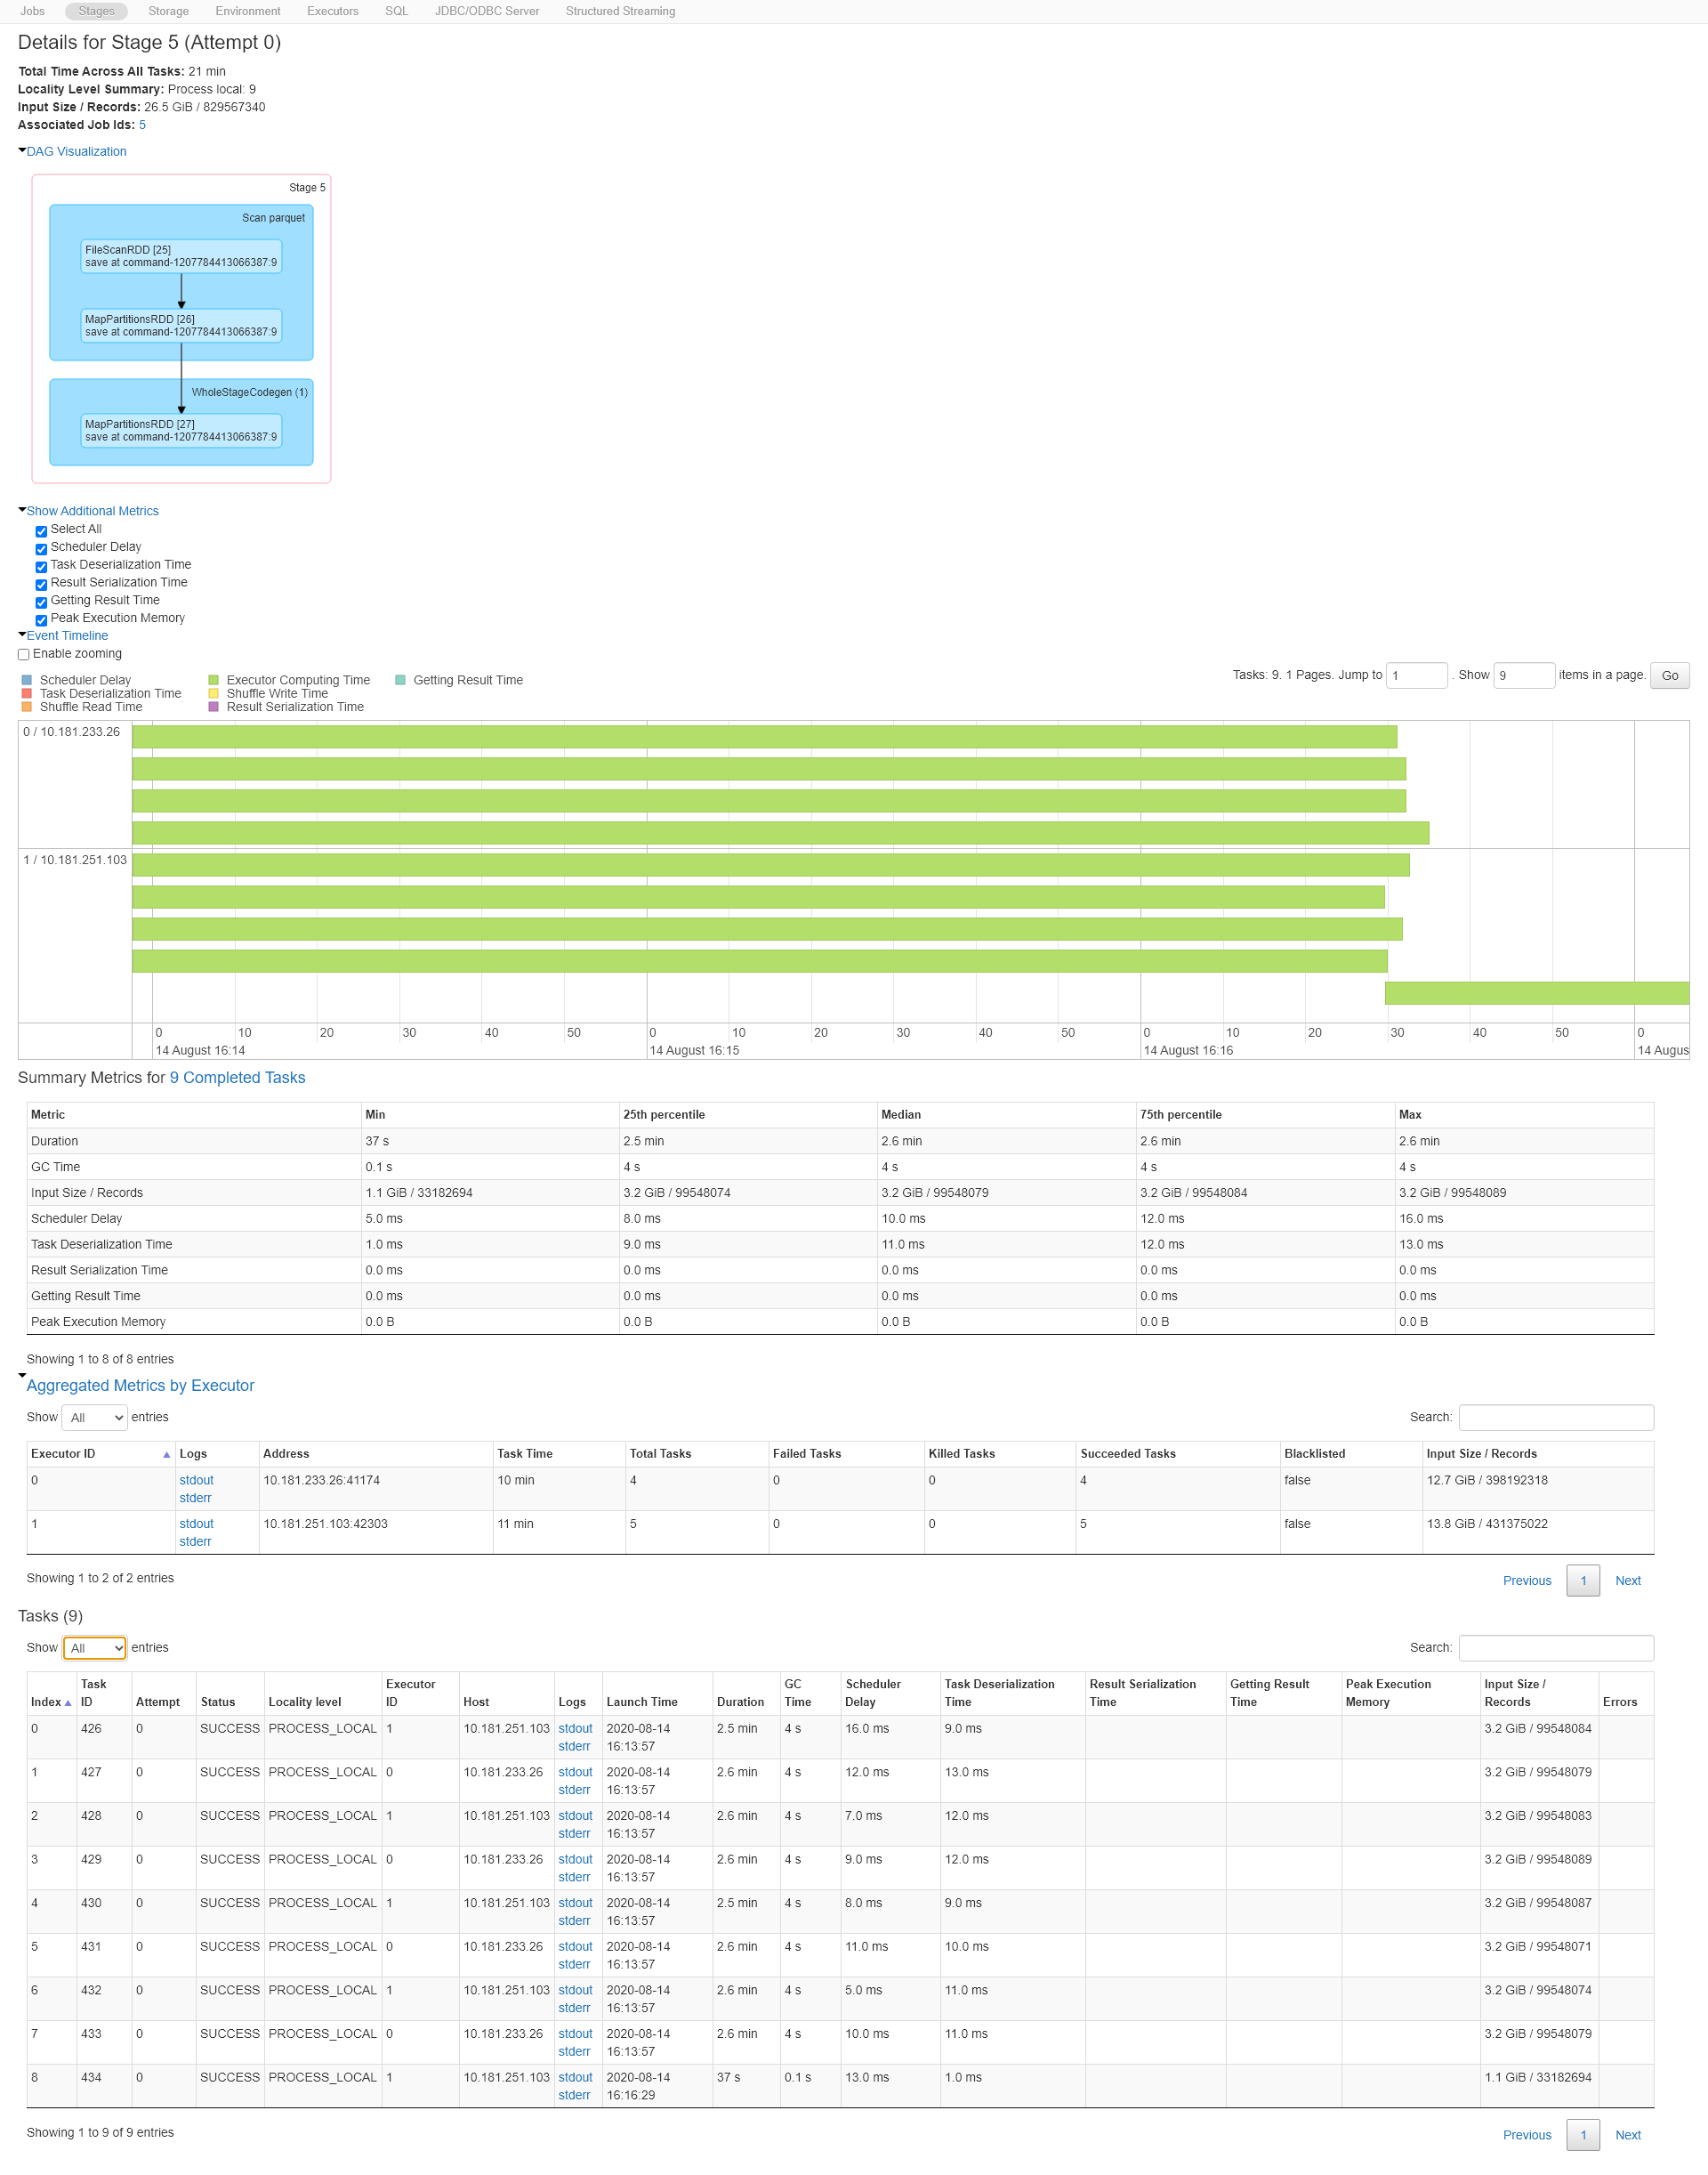Screen dimensions: 1708x2175
Task: Open the 9 Completed Tasks link
Action: pos(237,1078)
